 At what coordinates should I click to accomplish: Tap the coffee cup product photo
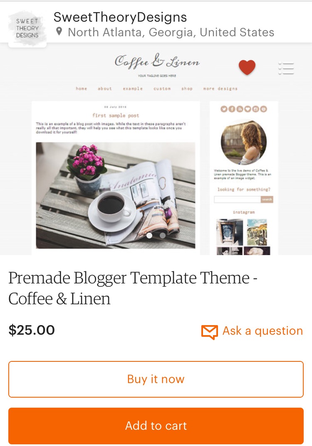(116, 195)
